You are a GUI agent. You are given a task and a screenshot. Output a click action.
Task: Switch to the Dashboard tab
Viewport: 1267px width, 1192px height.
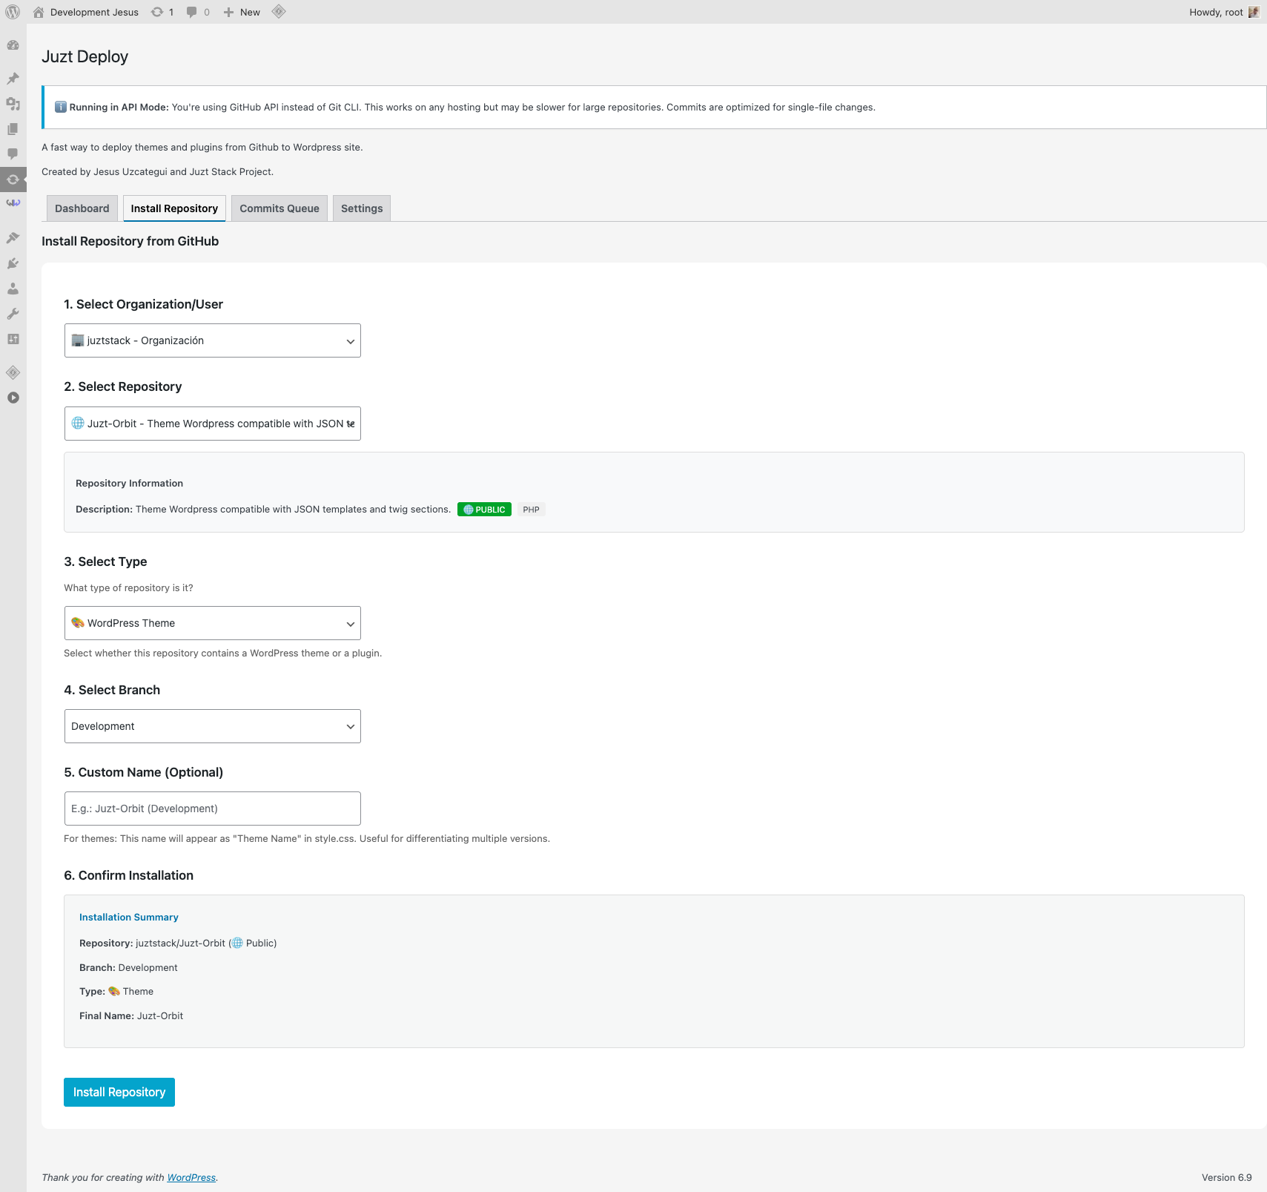point(82,208)
